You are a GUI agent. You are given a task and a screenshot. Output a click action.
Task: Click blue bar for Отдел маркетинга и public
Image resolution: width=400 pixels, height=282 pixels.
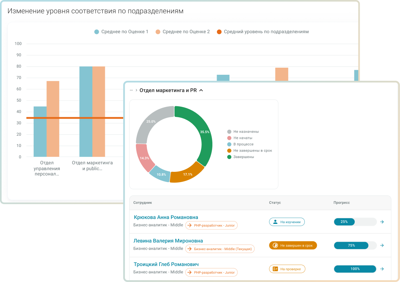point(86,112)
